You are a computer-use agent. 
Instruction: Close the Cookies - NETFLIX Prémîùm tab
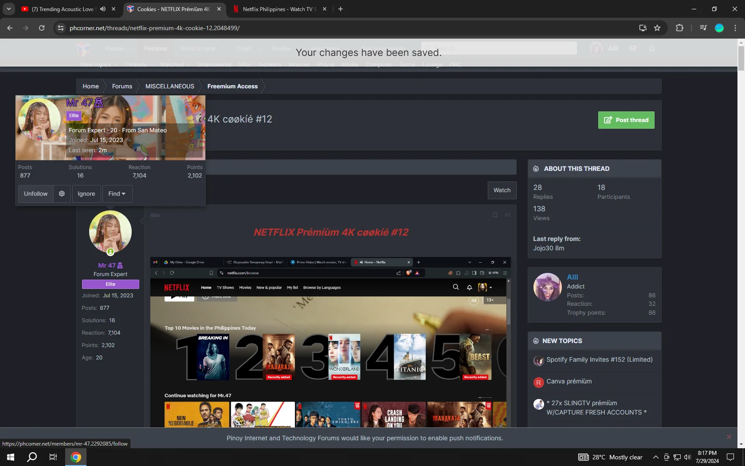coord(219,9)
